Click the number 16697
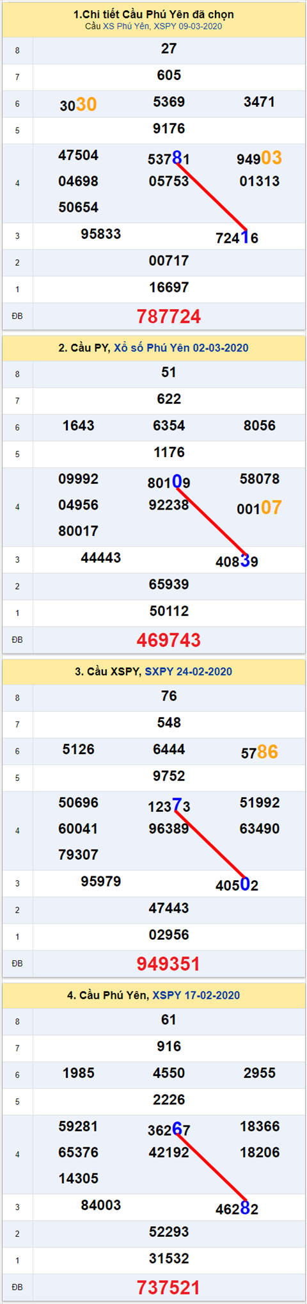 point(169,288)
